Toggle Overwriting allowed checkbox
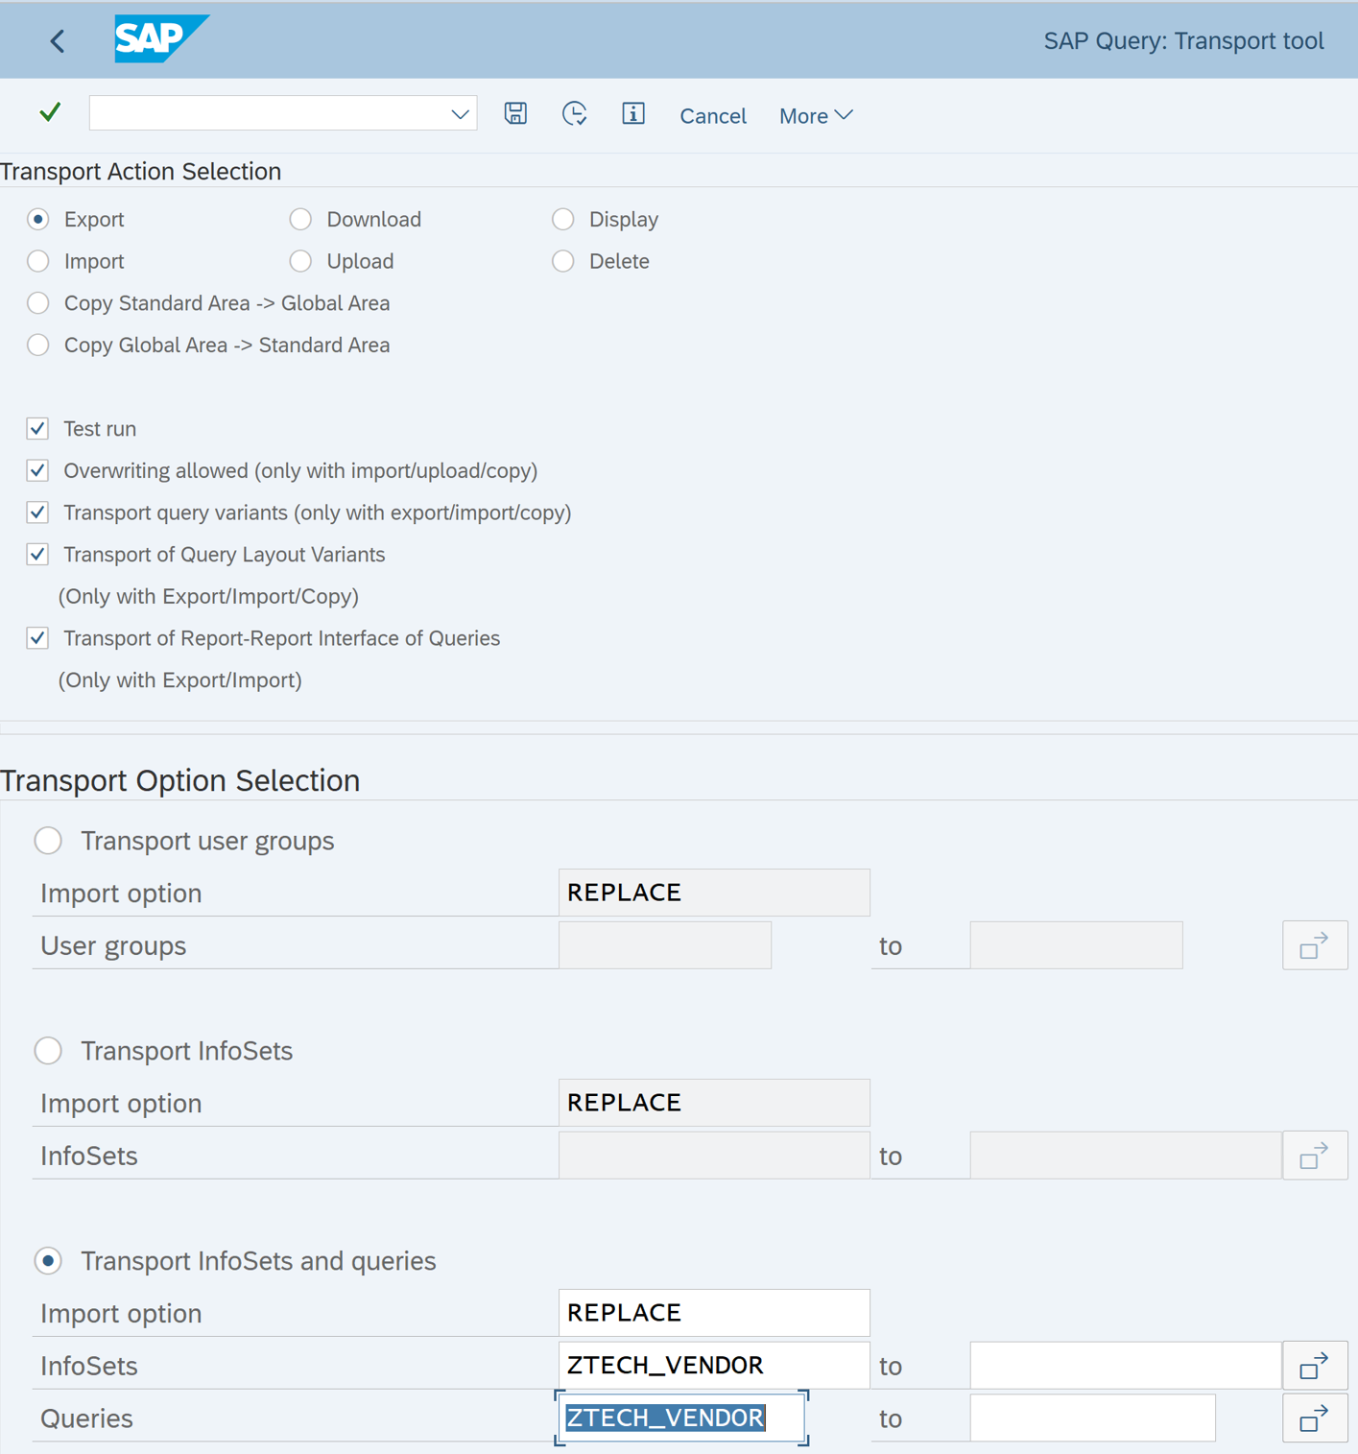 tap(38, 470)
